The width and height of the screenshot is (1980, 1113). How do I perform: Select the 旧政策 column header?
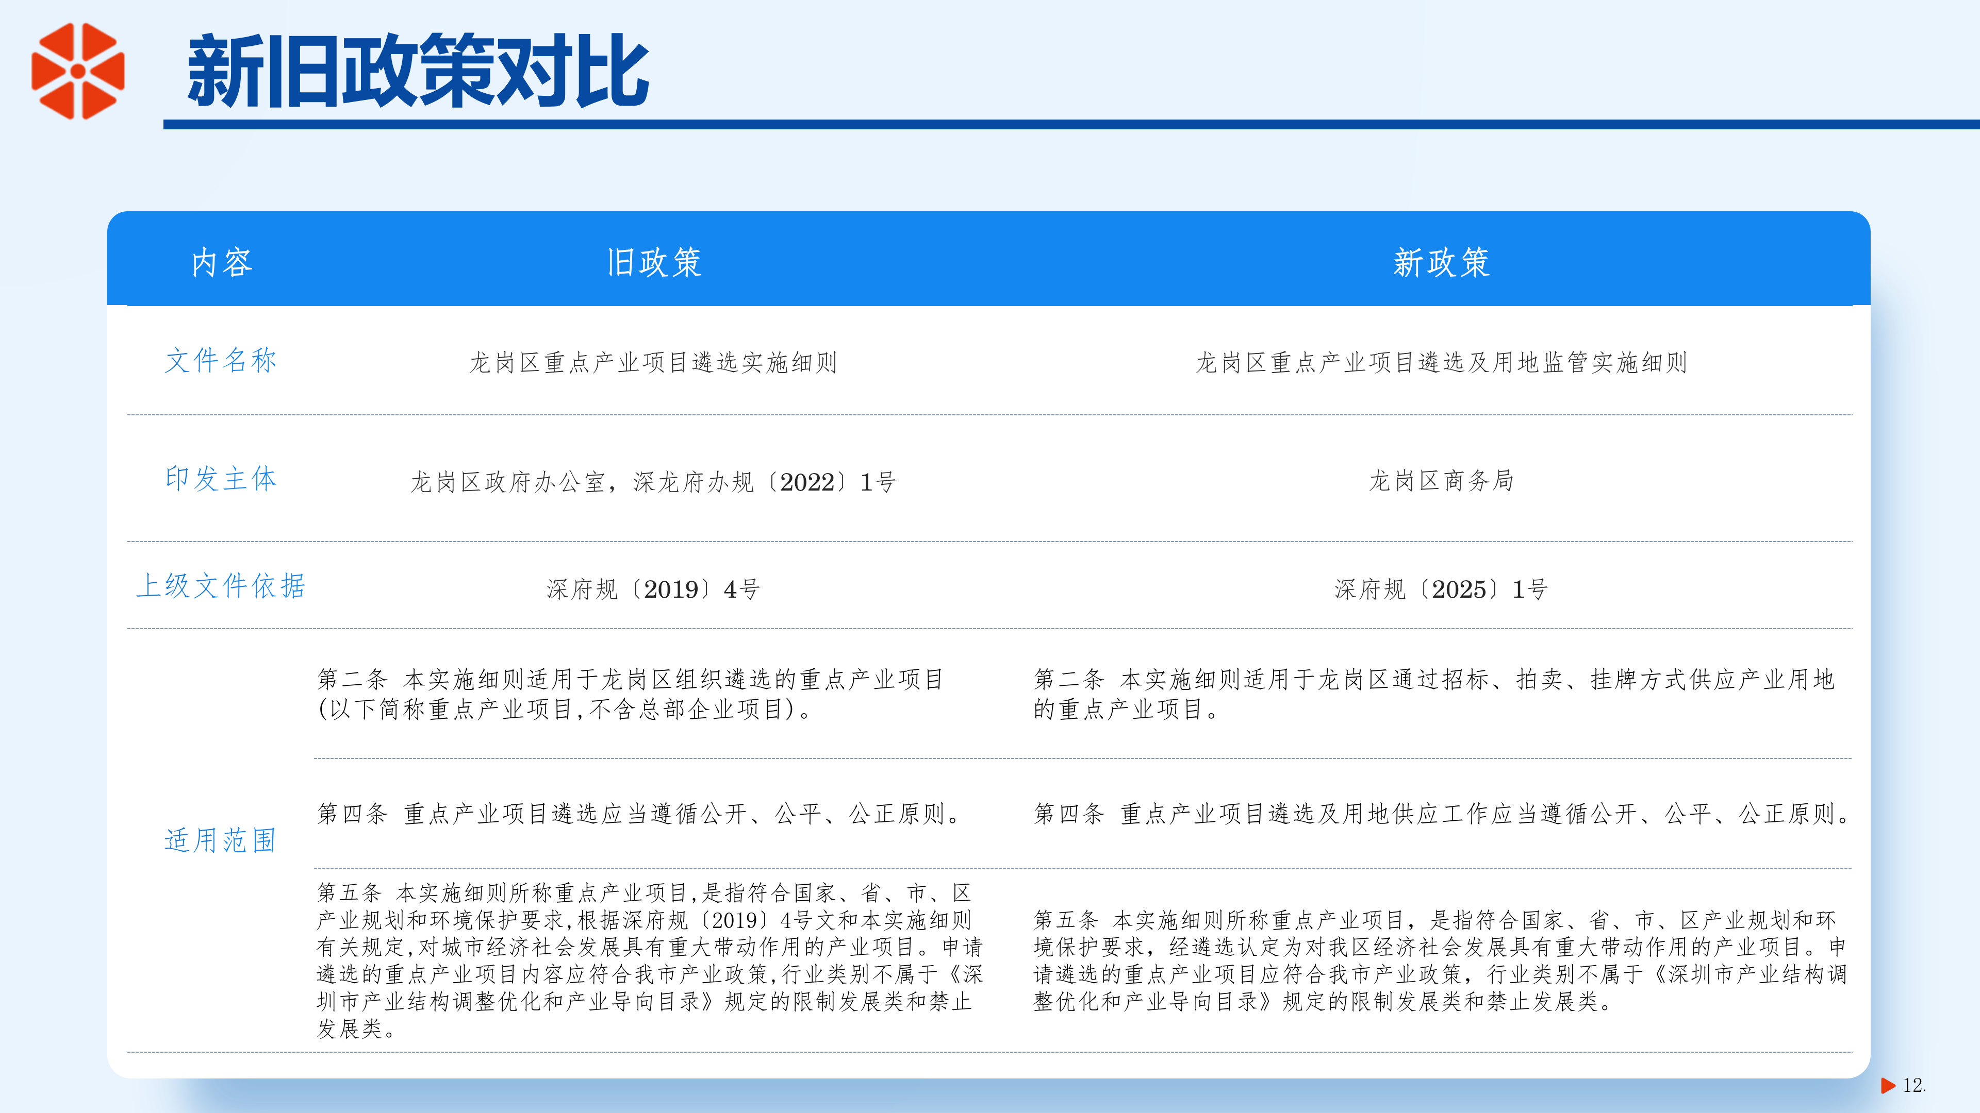654,263
